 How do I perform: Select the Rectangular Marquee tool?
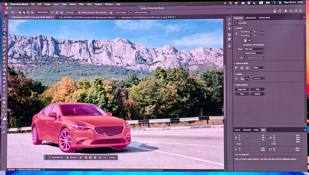(x=5, y=25)
